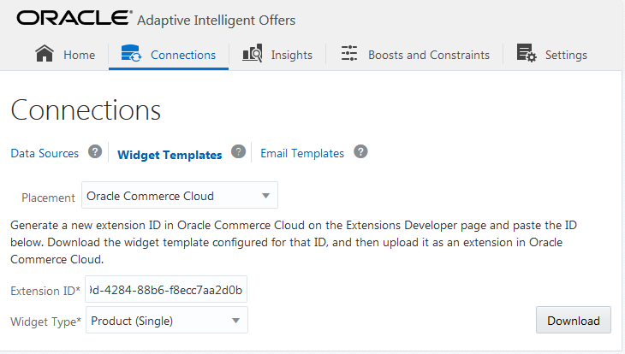Select the Widget Templates sub-tab
The width and height of the screenshot is (625, 354).
click(170, 155)
